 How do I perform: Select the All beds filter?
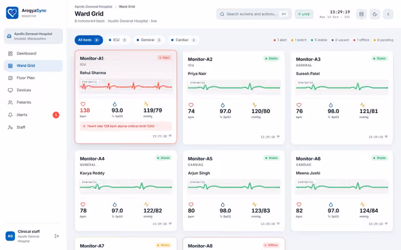pos(89,40)
